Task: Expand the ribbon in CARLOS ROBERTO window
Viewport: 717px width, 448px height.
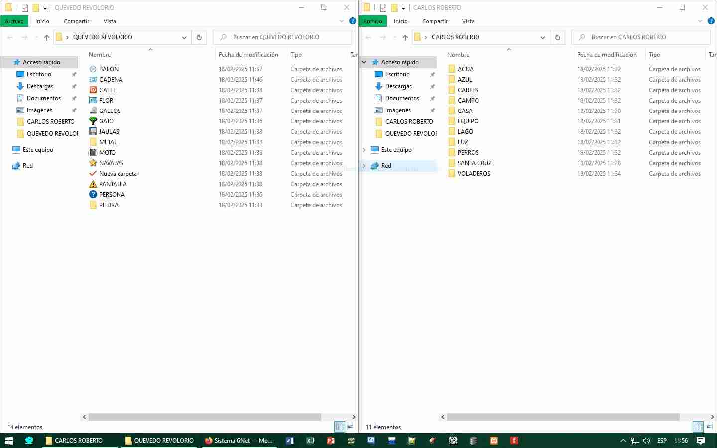Action: click(700, 21)
